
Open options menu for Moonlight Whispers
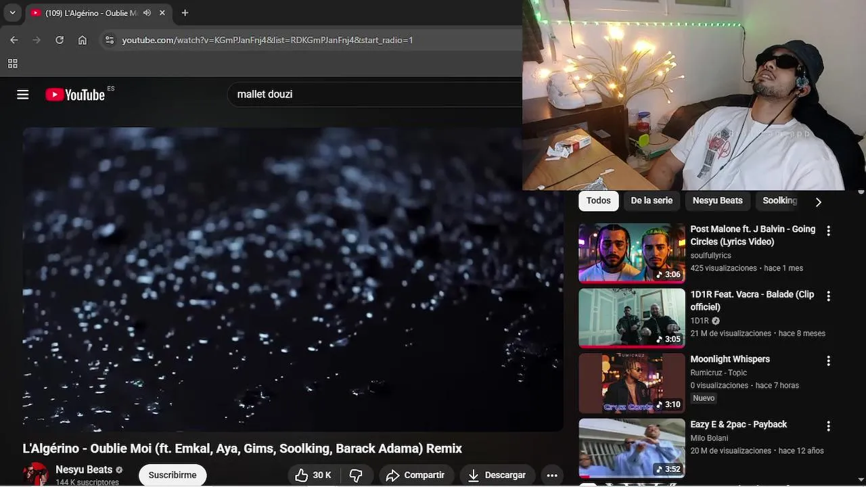click(x=828, y=361)
